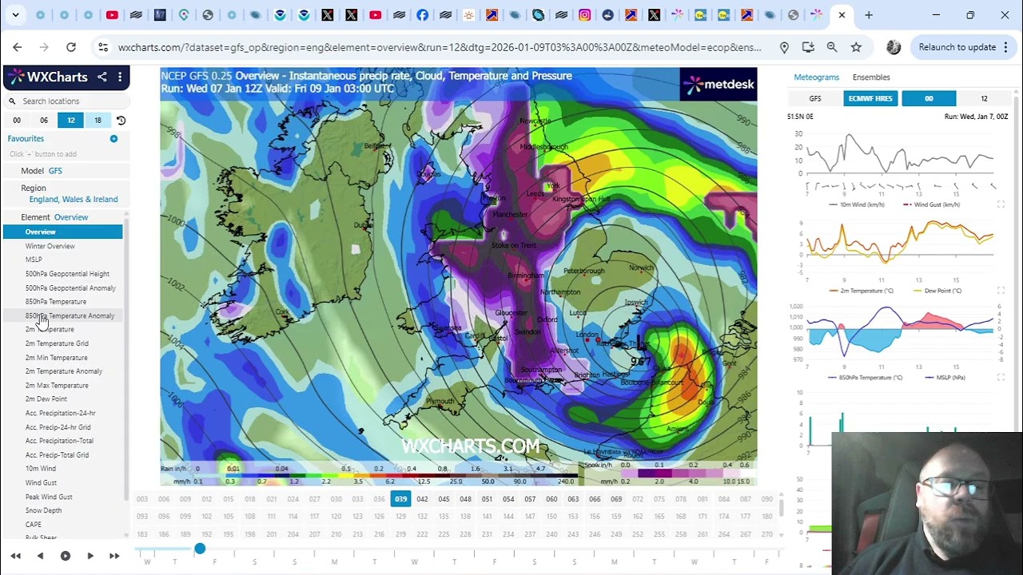Select the 18 model run
This screenshot has width=1023, height=575.
coord(98,120)
